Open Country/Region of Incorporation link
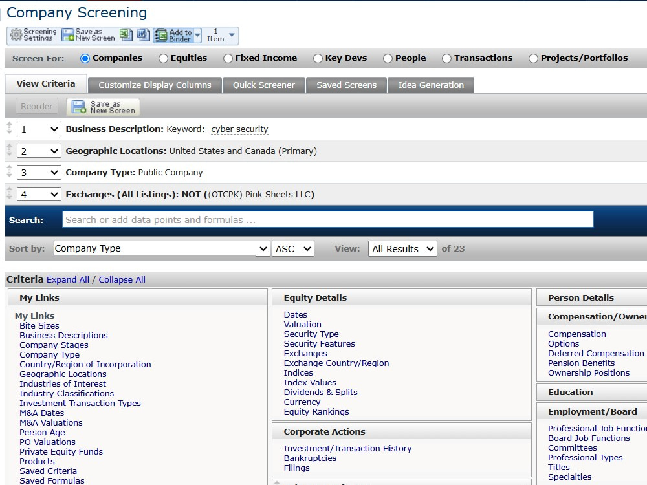647x485 pixels. pos(85,364)
